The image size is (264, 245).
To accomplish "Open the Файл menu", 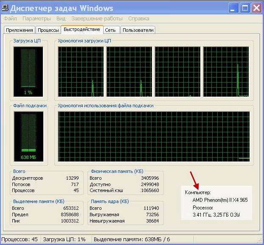I will pyautogui.click(x=10, y=19).
